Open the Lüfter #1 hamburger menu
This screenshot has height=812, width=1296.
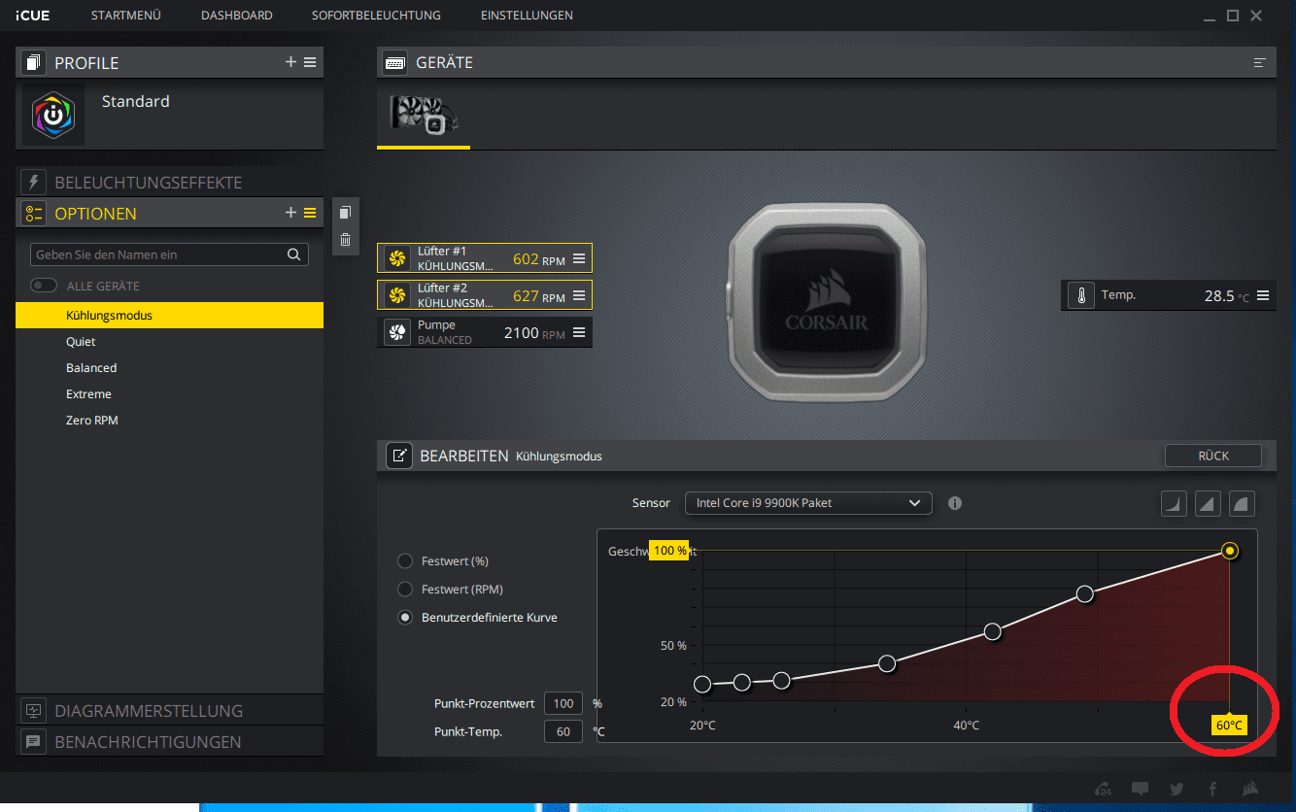[x=579, y=258]
